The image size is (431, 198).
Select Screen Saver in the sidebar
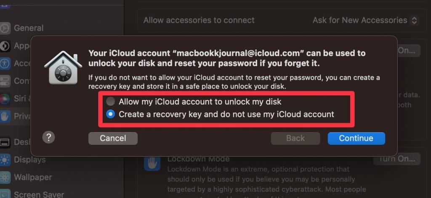coord(39,194)
